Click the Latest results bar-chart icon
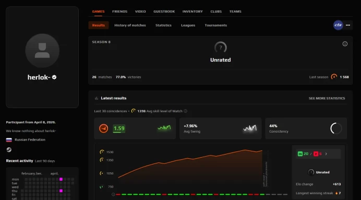The height and width of the screenshot is (200, 361). (97, 98)
